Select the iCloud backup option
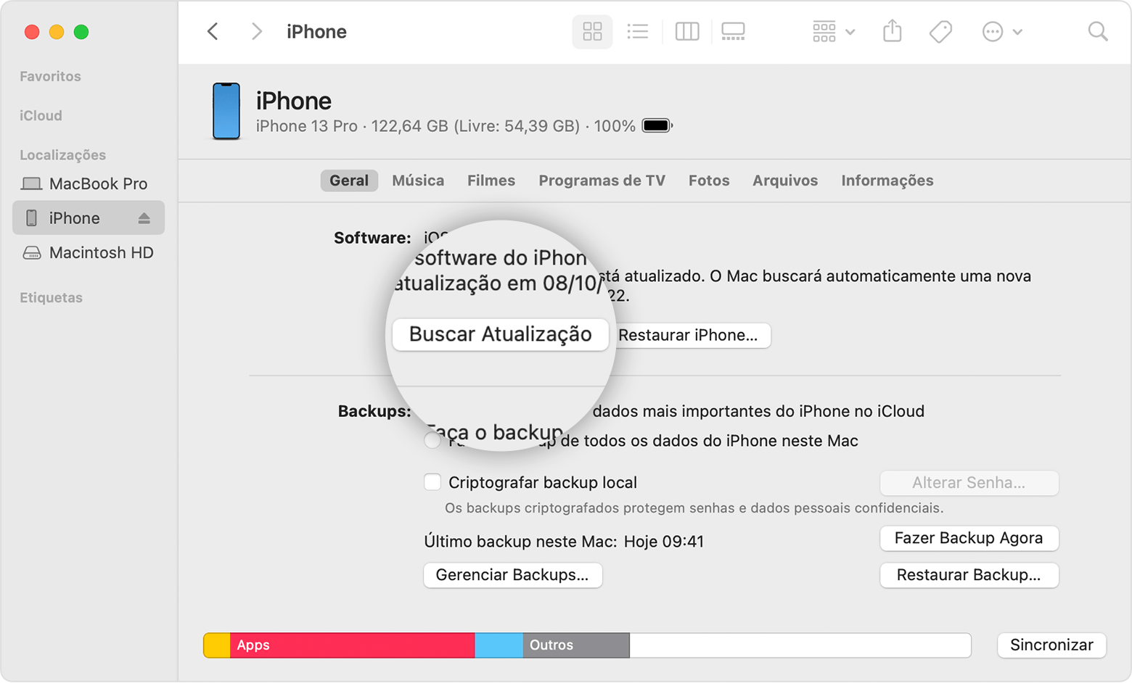Image resolution: width=1132 pixels, height=683 pixels. pyautogui.click(x=432, y=410)
